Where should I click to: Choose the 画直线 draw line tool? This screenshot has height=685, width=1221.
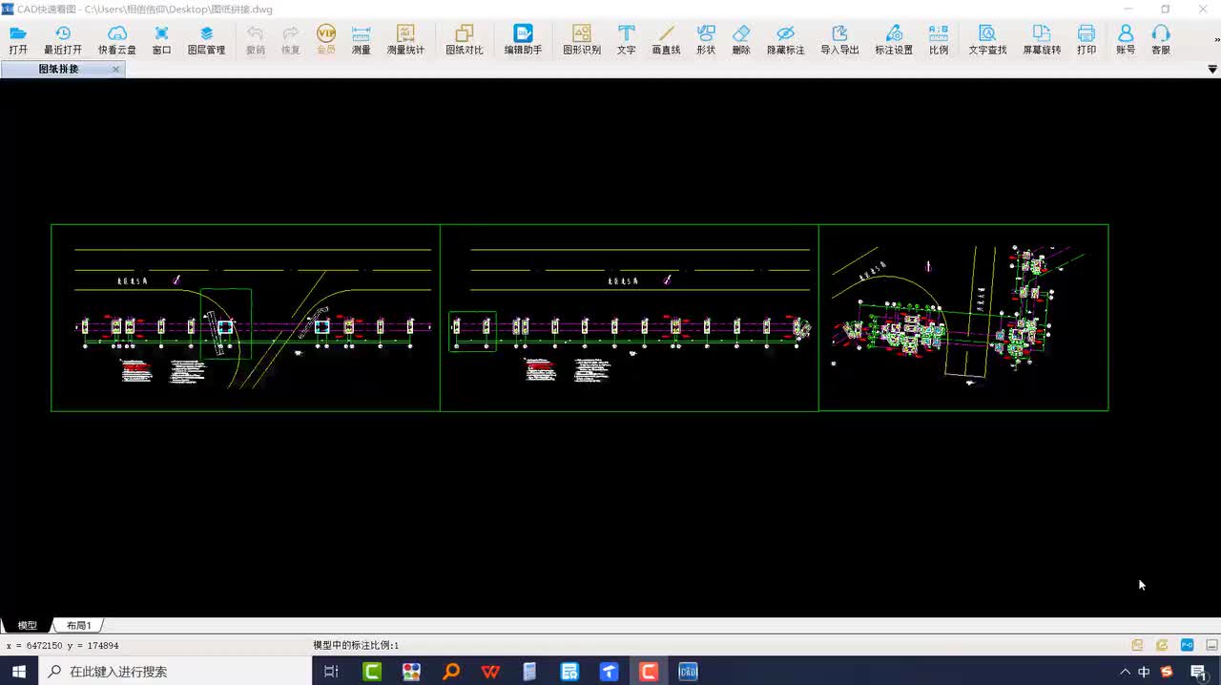[x=666, y=40]
